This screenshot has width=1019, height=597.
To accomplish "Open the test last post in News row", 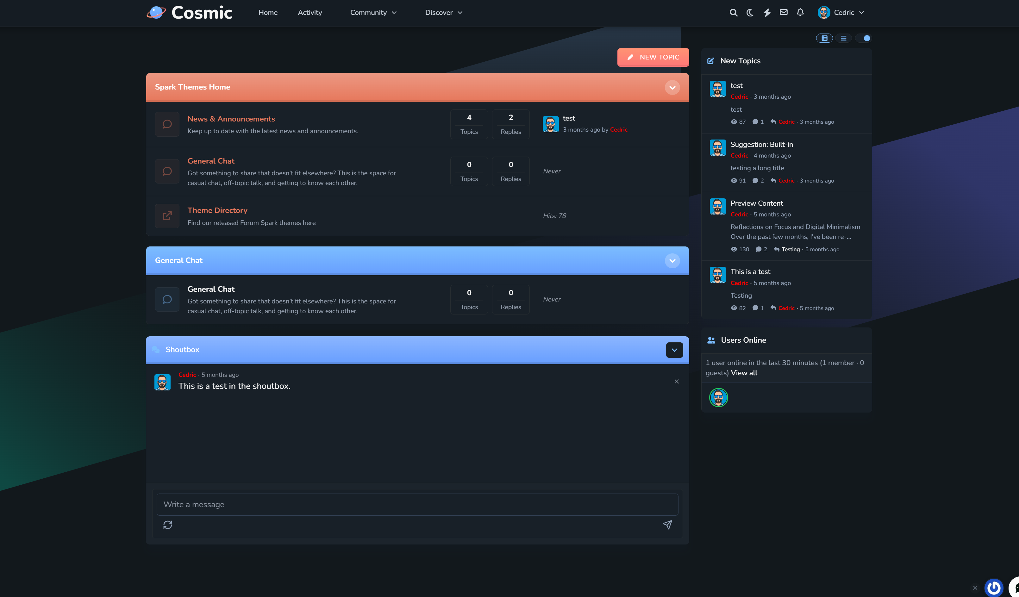I will [x=569, y=118].
